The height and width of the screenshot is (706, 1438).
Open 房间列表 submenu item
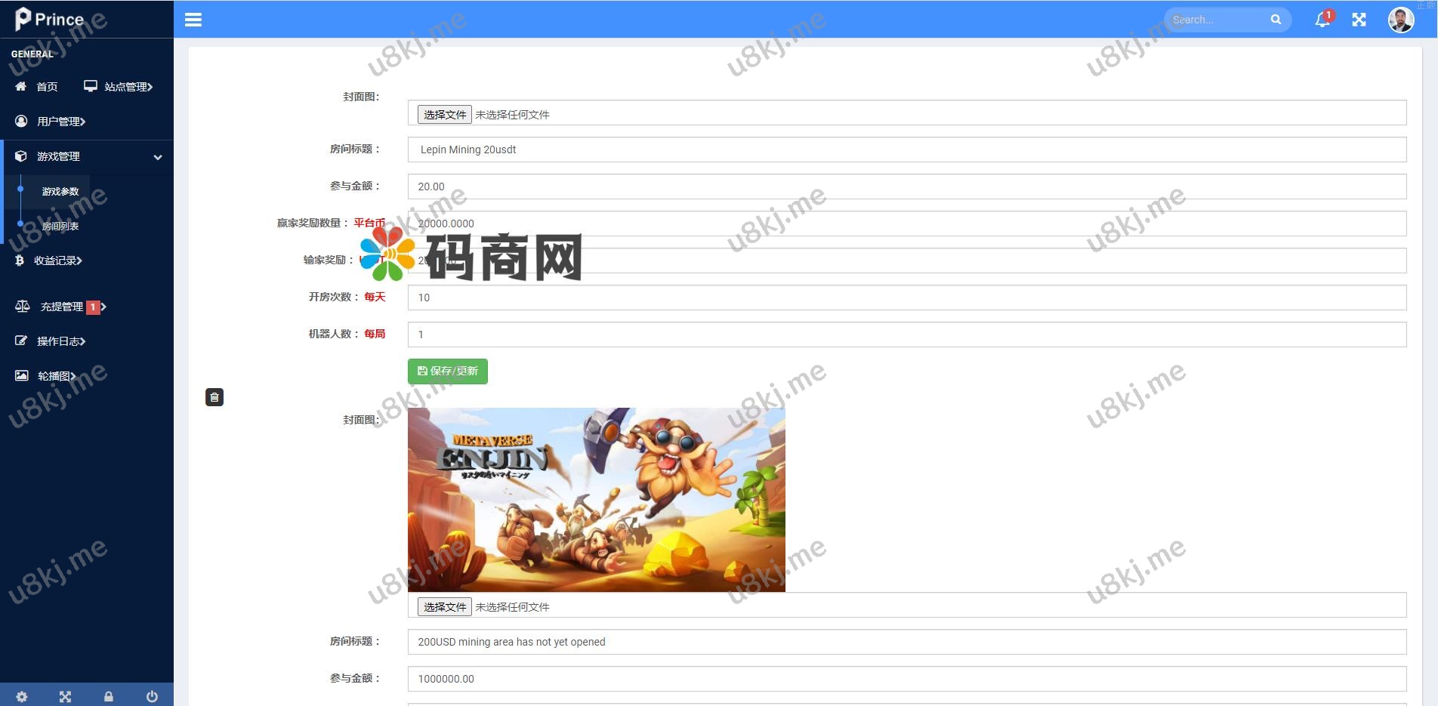coord(60,227)
